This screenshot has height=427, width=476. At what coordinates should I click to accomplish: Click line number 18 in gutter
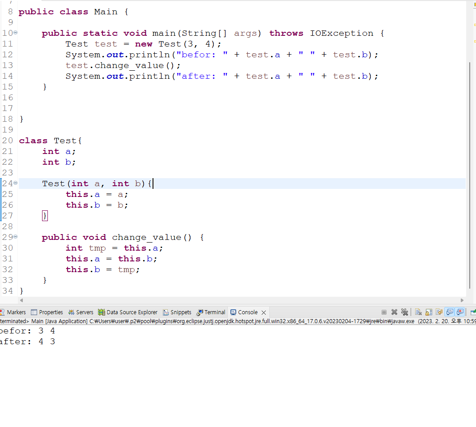(8, 119)
